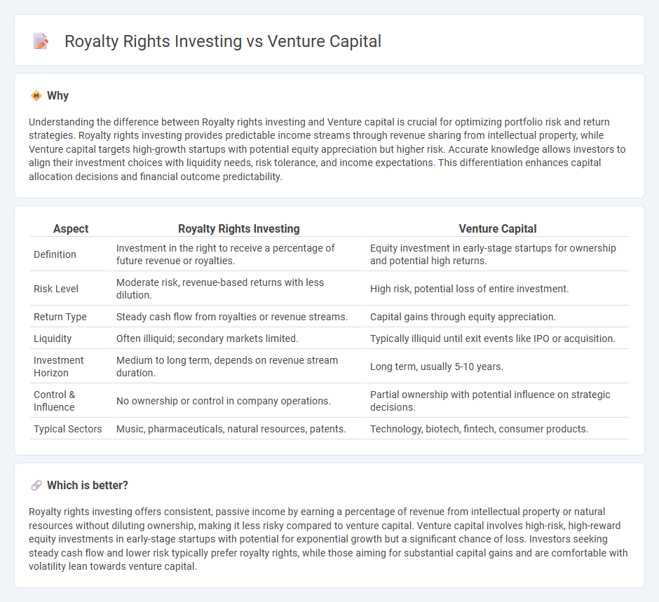The height and width of the screenshot is (602, 659).
Task: Click the 'Aspect' column header
Action: (x=71, y=228)
